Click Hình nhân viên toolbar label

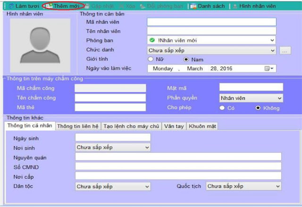(x=258, y=6)
